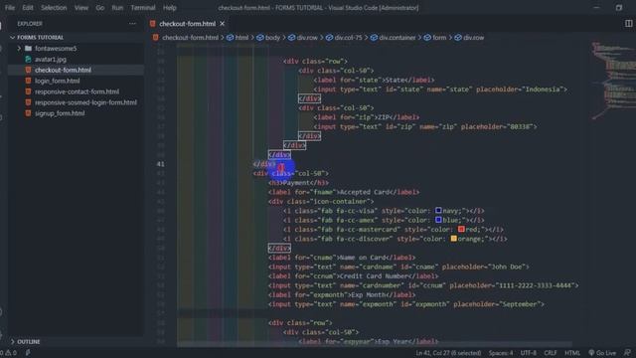Click the div.container breadcrumb
636x358 pixels.
tap(397, 38)
